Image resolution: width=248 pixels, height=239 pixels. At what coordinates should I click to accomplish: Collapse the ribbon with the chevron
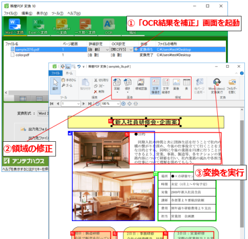pos(236,73)
